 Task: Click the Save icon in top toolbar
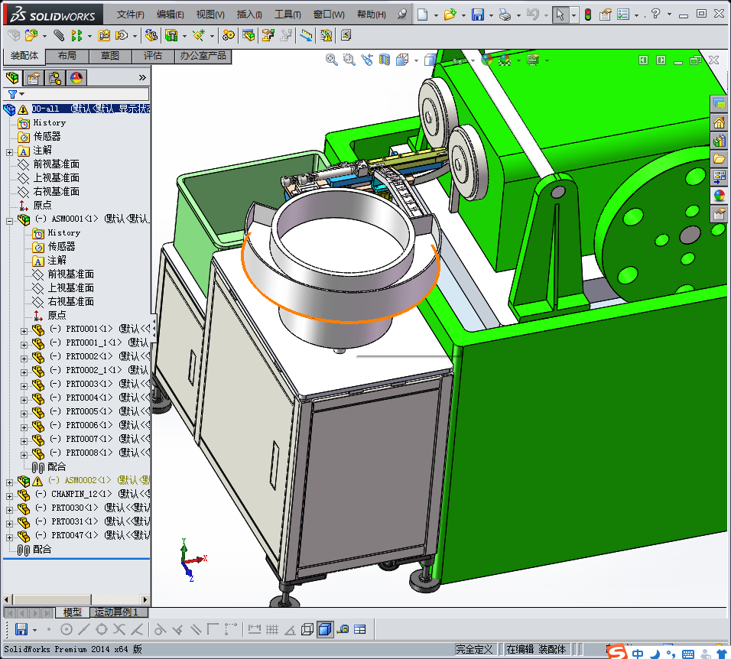tap(477, 15)
